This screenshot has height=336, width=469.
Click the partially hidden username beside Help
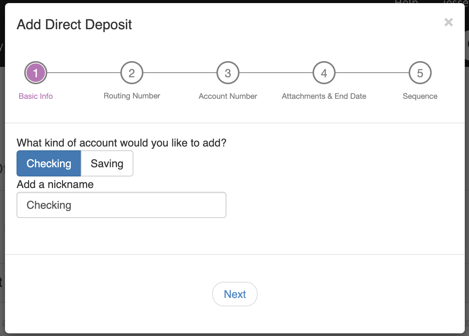tap(456, 2)
